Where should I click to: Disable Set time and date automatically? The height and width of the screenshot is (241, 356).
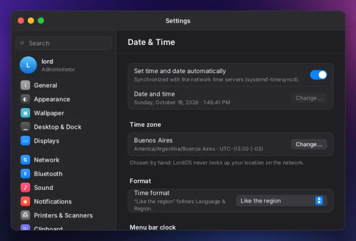[318, 75]
